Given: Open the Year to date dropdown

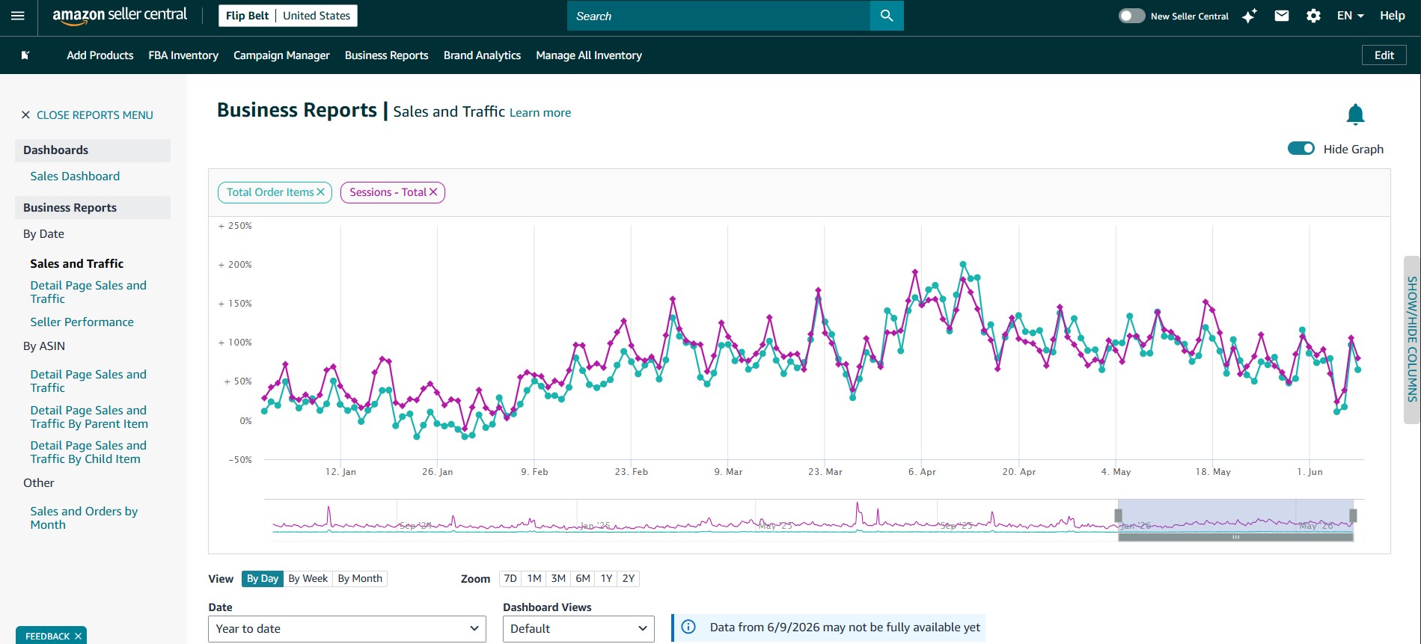Looking at the screenshot, I should coord(347,628).
